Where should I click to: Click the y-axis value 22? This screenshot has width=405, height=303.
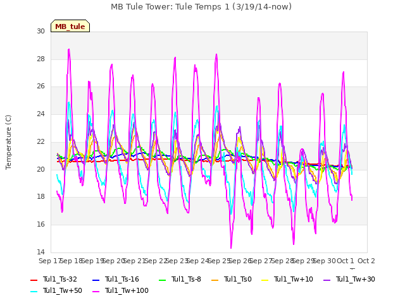click(x=40, y=141)
